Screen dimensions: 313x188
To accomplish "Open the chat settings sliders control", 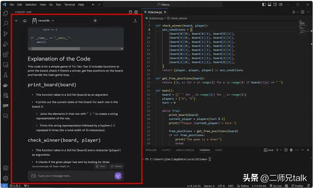I will pos(95,21).
